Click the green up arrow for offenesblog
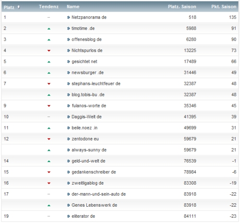This screenshot has width=240, height=223. [49, 40]
